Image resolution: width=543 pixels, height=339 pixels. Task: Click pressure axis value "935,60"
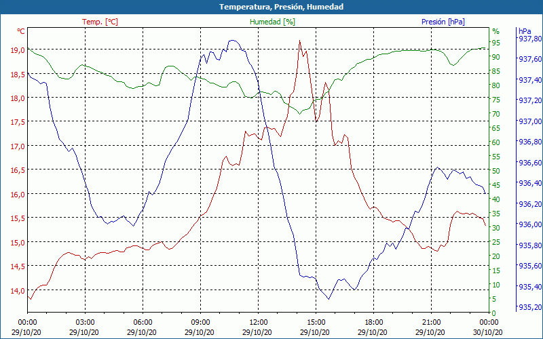[529, 266]
